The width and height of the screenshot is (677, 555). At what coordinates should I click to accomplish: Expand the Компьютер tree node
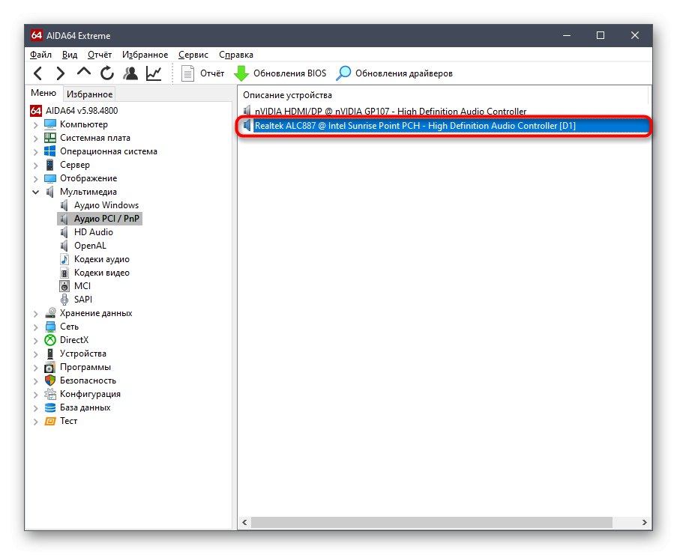[x=36, y=125]
